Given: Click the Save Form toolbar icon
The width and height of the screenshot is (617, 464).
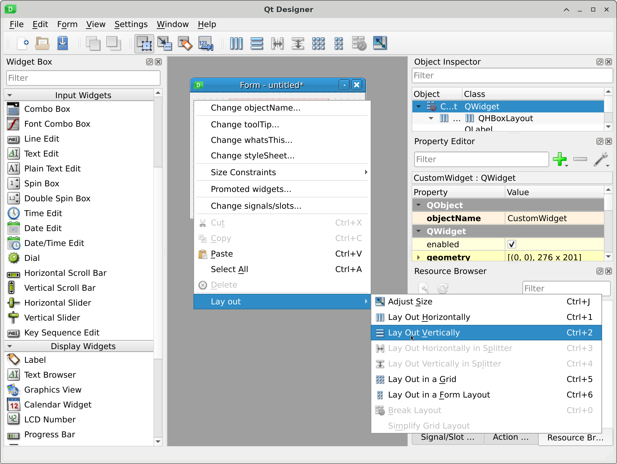Looking at the screenshot, I should pyautogui.click(x=63, y=43).
